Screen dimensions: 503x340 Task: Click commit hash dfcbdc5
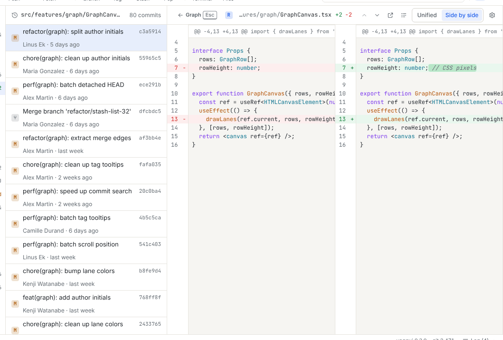(x=150, y=111)
